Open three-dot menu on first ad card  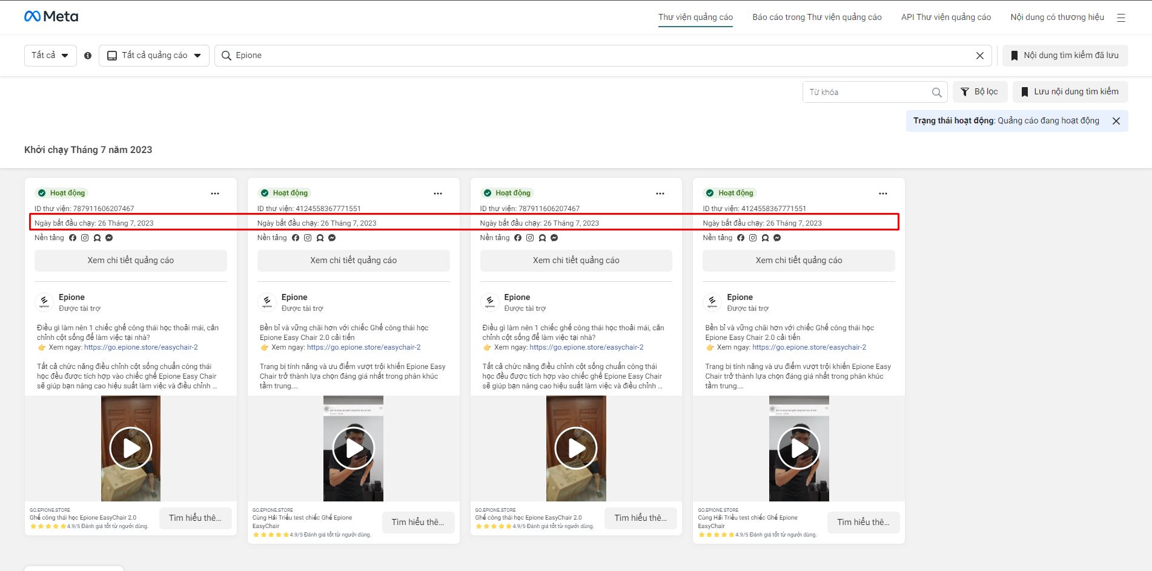coord(215,194)
